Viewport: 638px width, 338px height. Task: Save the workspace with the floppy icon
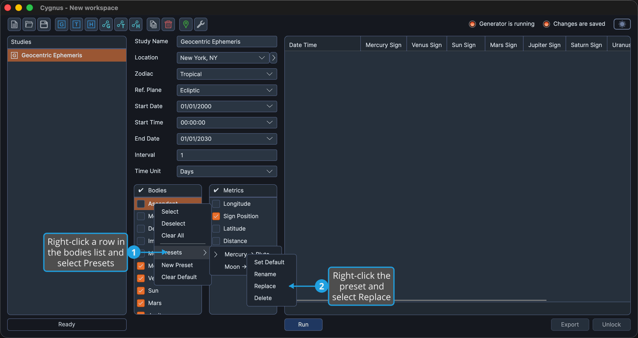point(44,24)
